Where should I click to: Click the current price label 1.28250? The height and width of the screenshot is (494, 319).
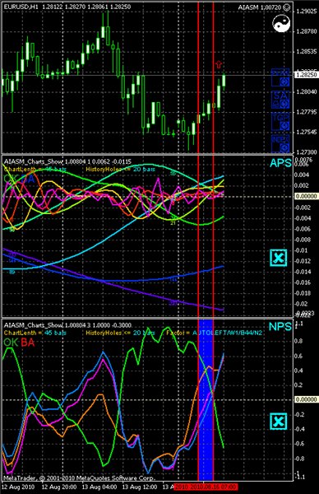coord(306,75)
